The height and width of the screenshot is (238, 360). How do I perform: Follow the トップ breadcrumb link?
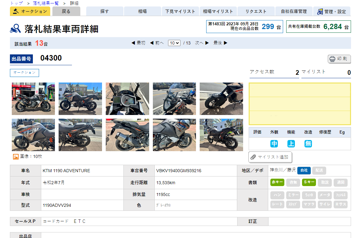click(16, 3)
